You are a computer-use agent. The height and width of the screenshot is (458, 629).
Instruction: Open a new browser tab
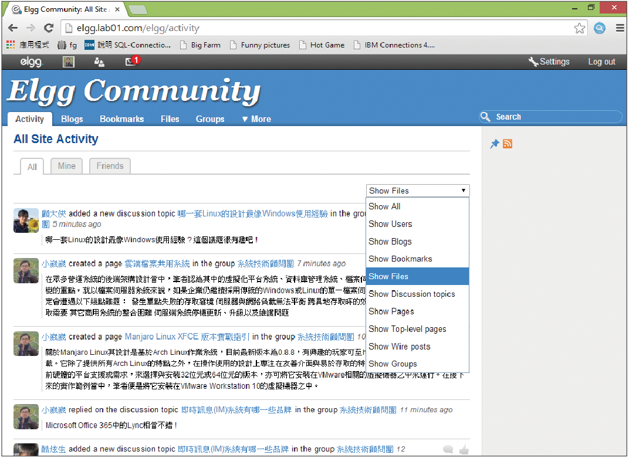[x=137, y=9]
